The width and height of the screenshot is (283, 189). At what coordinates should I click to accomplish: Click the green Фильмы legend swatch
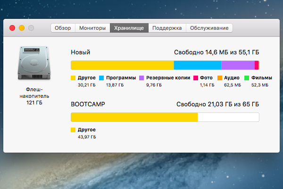tap(247, 77)
